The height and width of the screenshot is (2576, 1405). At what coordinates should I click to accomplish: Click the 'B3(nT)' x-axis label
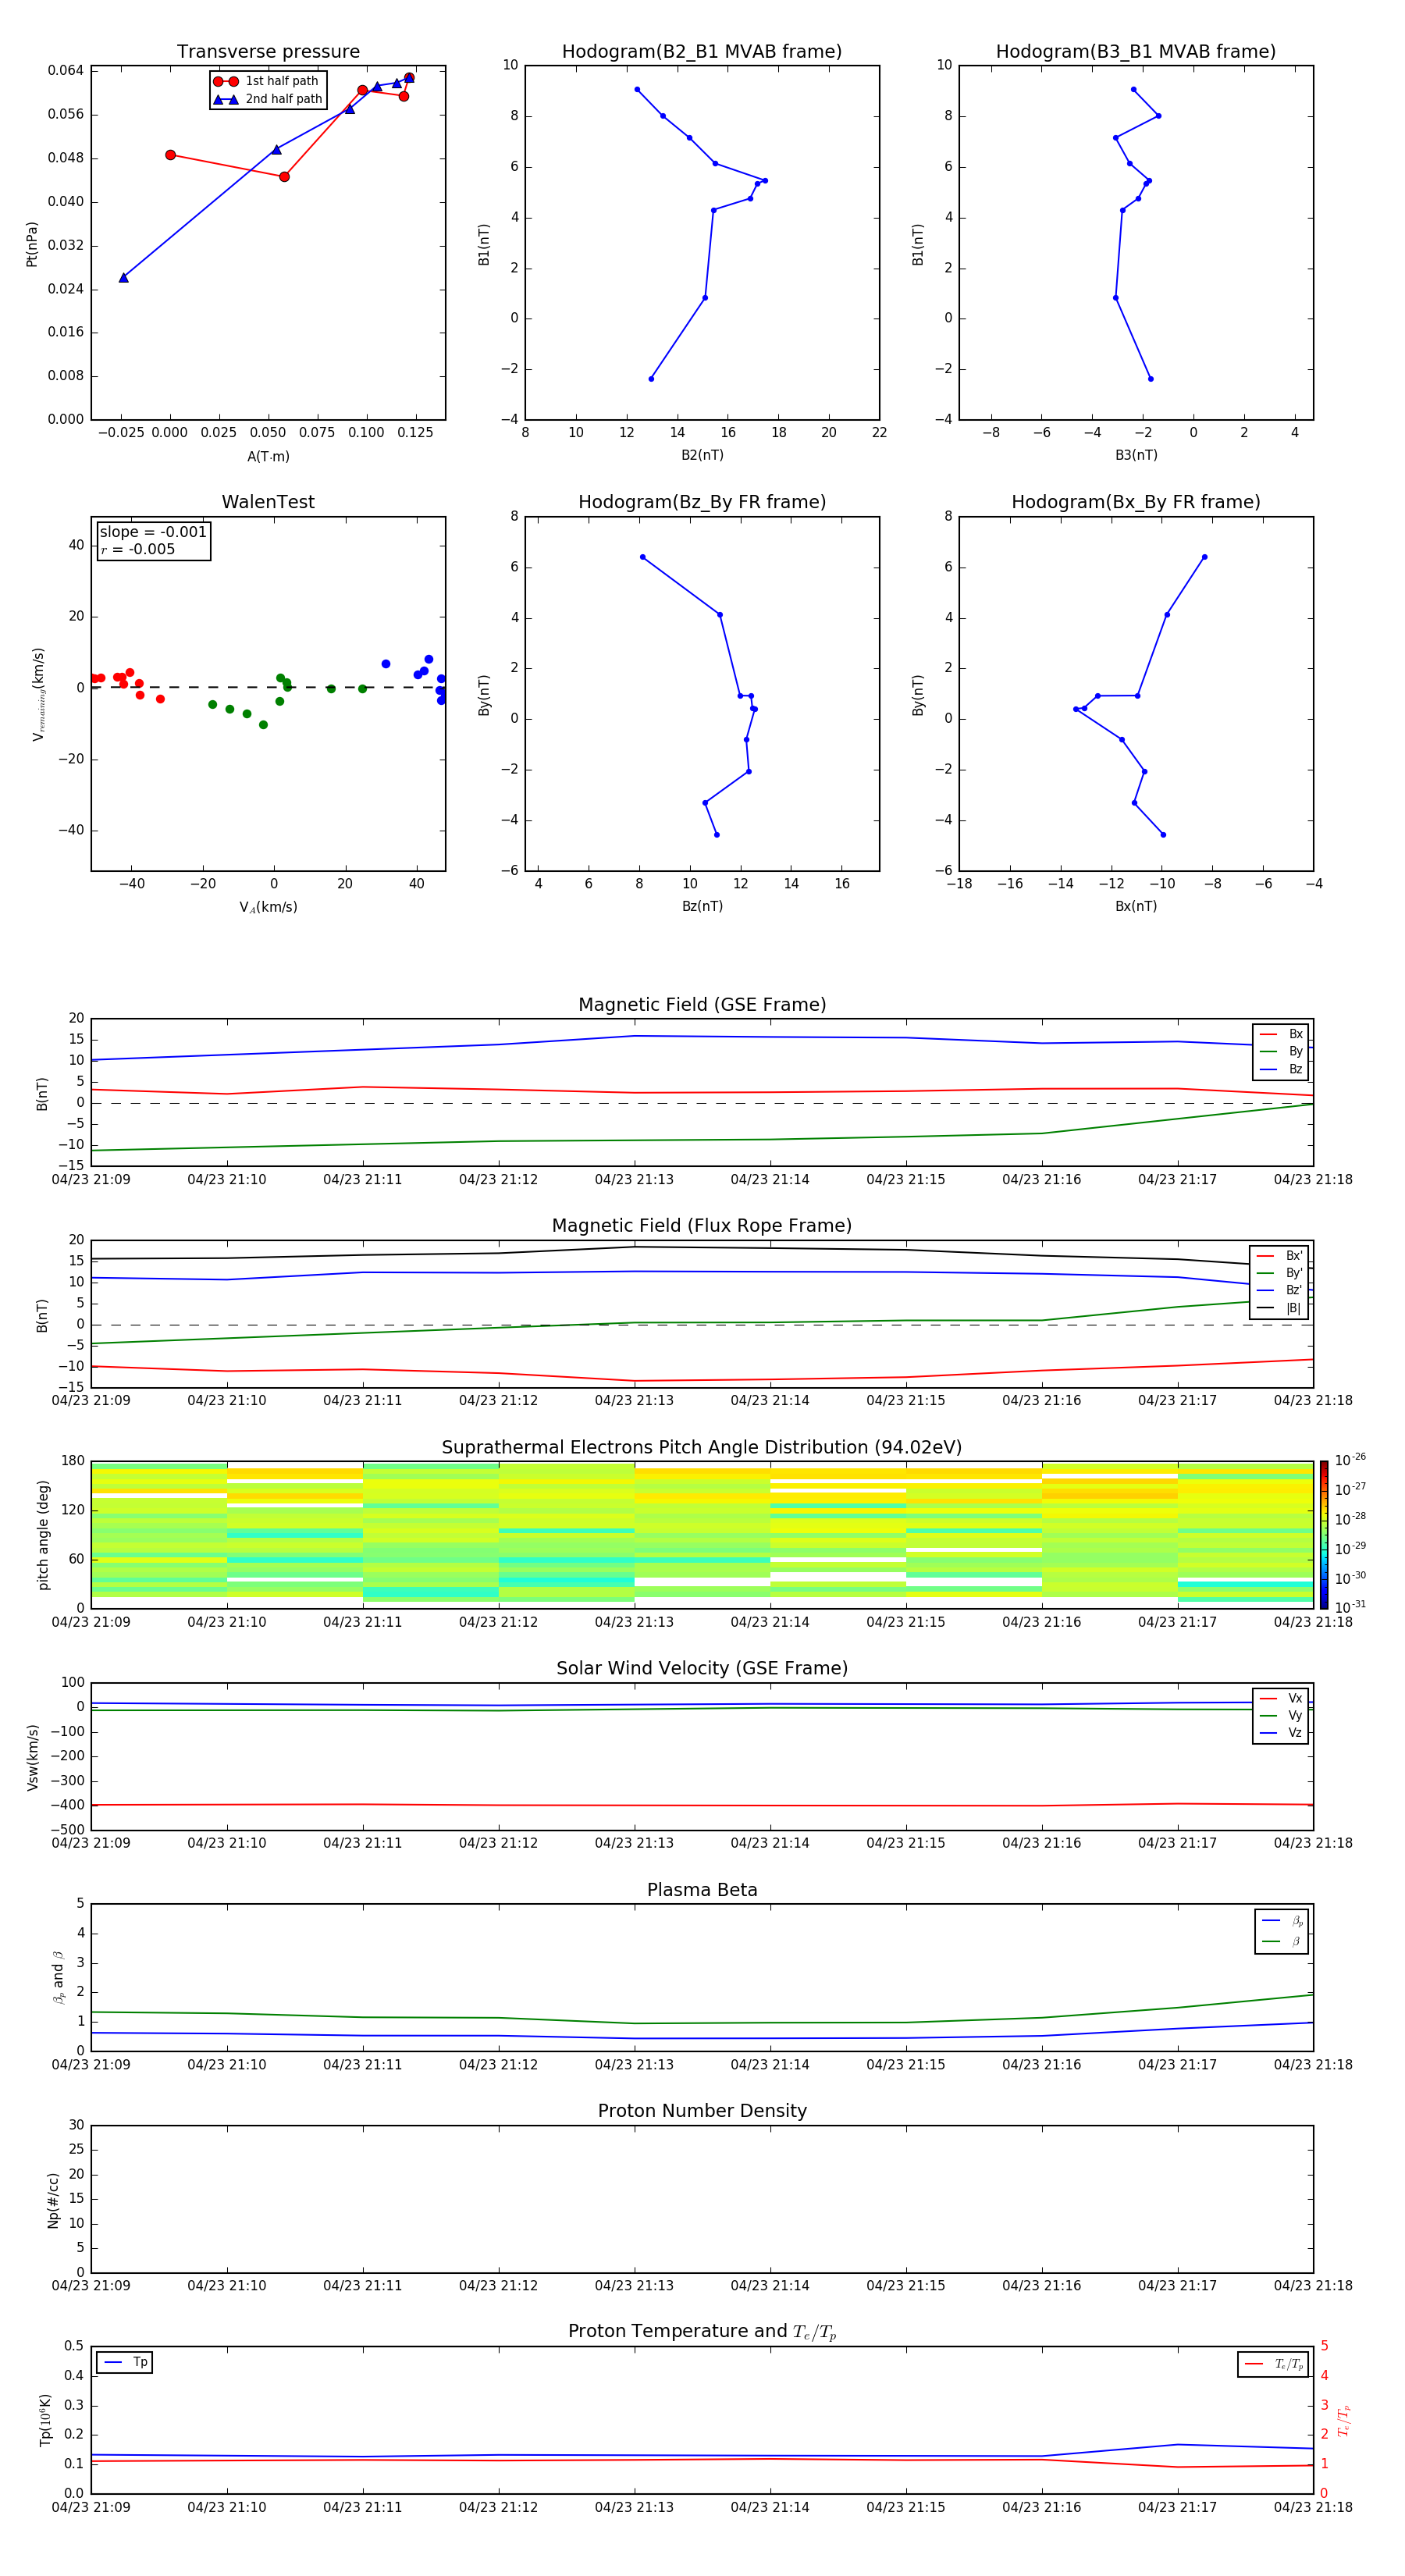pyautogui.click(x=1136, y=455)
